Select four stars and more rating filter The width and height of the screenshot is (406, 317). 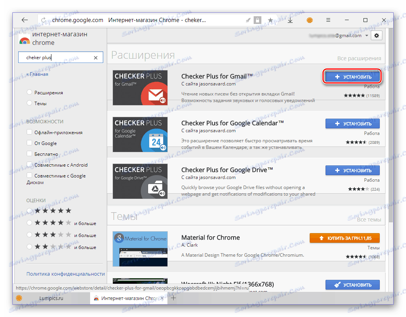pos(29,223)
